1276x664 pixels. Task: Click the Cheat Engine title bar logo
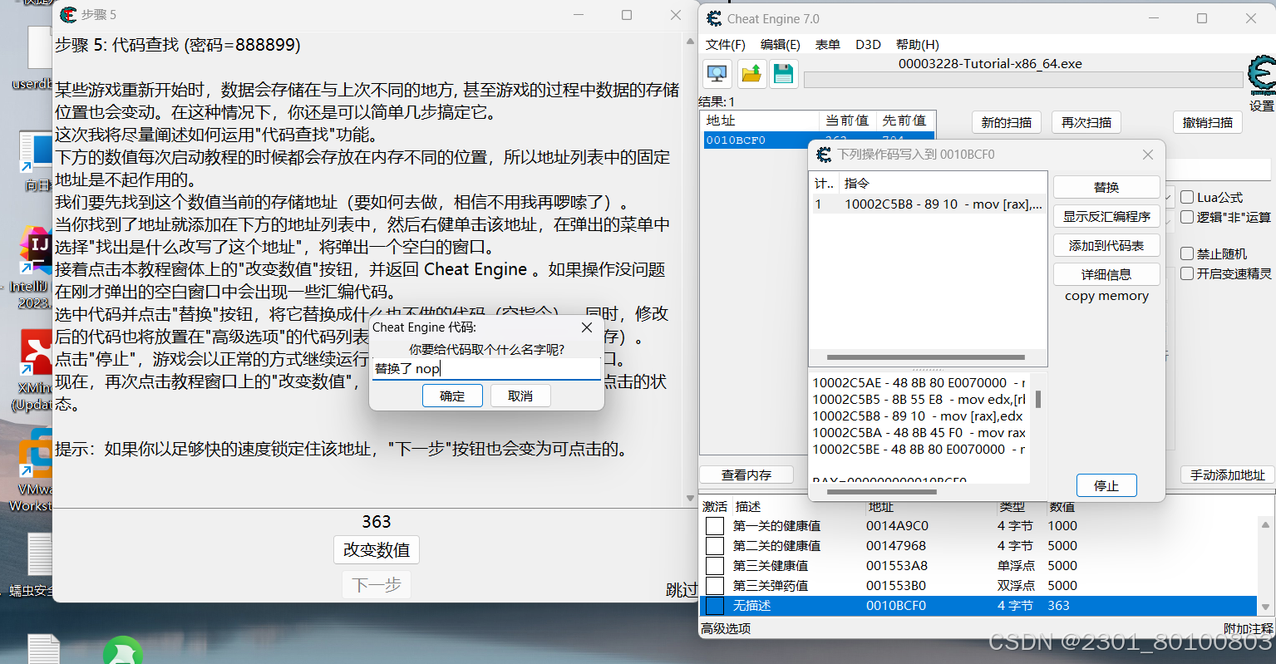point(714,18)
